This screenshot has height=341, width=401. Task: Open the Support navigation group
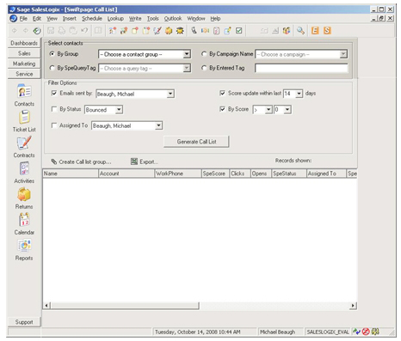(x=24, y=322)
